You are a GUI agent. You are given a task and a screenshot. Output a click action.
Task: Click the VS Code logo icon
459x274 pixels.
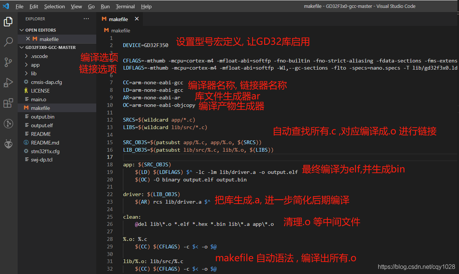6,6
